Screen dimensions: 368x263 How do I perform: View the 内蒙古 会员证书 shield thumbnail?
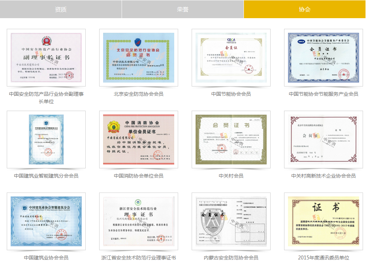click(x=231, y=221)
